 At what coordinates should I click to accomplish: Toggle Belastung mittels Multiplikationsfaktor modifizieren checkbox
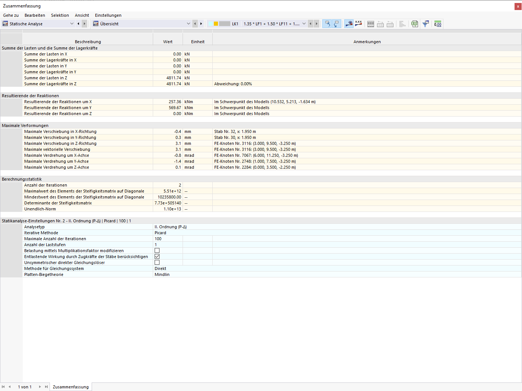[157, 251]
